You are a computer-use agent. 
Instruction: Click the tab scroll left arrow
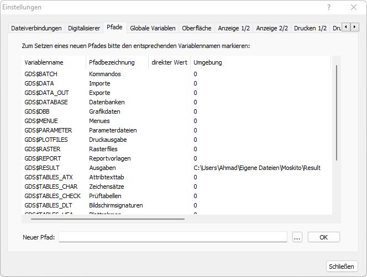click(346, 27)
